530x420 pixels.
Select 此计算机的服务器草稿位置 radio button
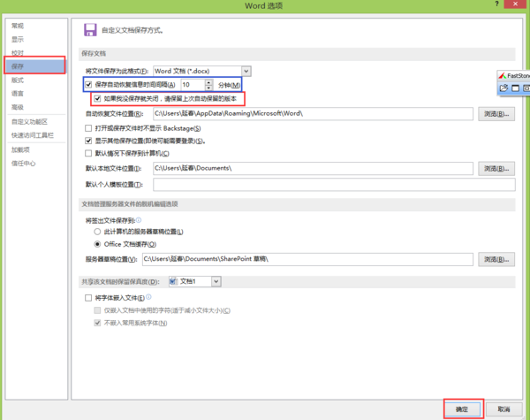pos(97,232)
